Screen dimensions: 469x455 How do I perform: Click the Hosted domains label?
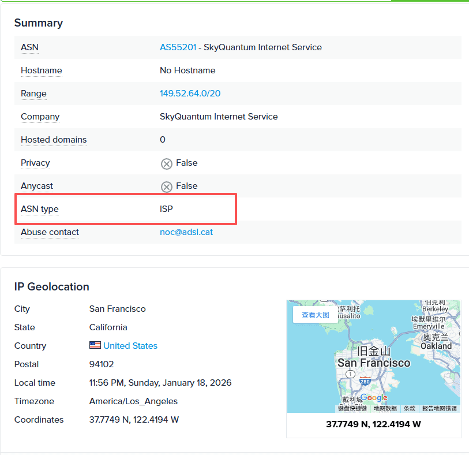(54, 140)
